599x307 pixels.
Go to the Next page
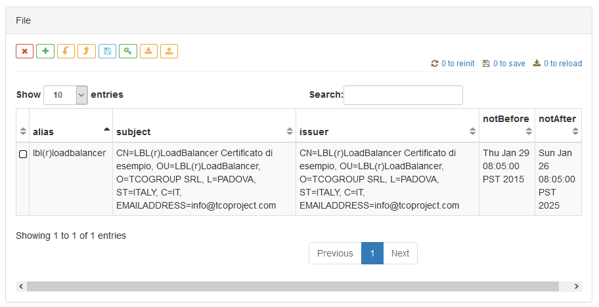coord(401,253)
